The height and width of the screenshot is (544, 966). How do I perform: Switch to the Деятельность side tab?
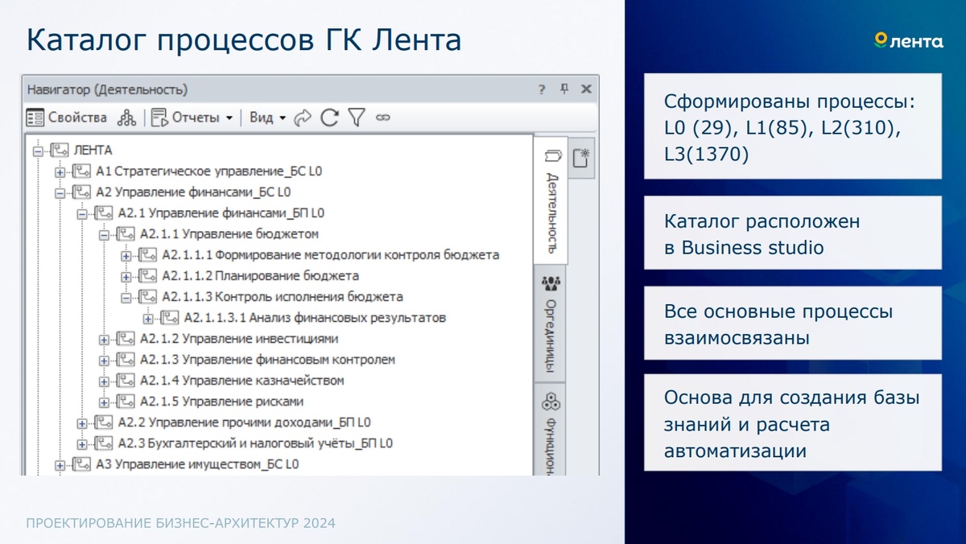point(551,200)
